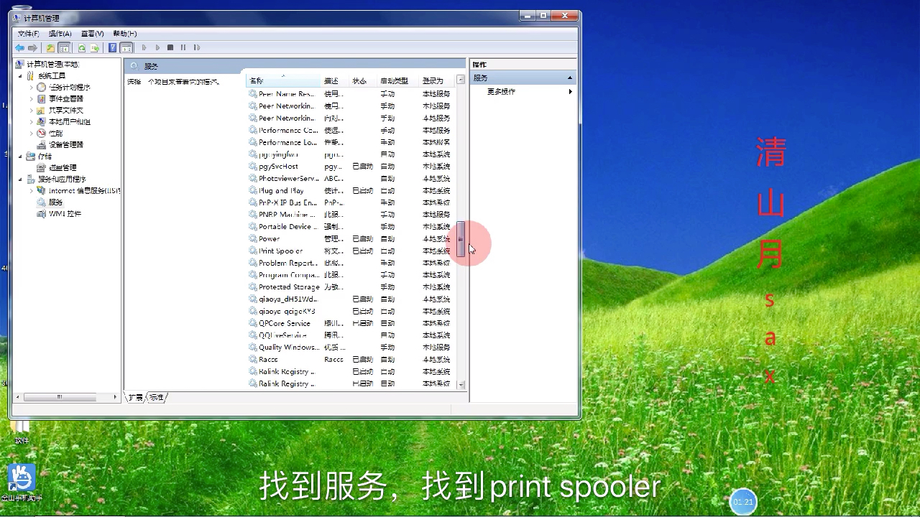Switch to the 扩展 tab
The image size is (920, 517).
pyautogui.click(x=135, y=397)
